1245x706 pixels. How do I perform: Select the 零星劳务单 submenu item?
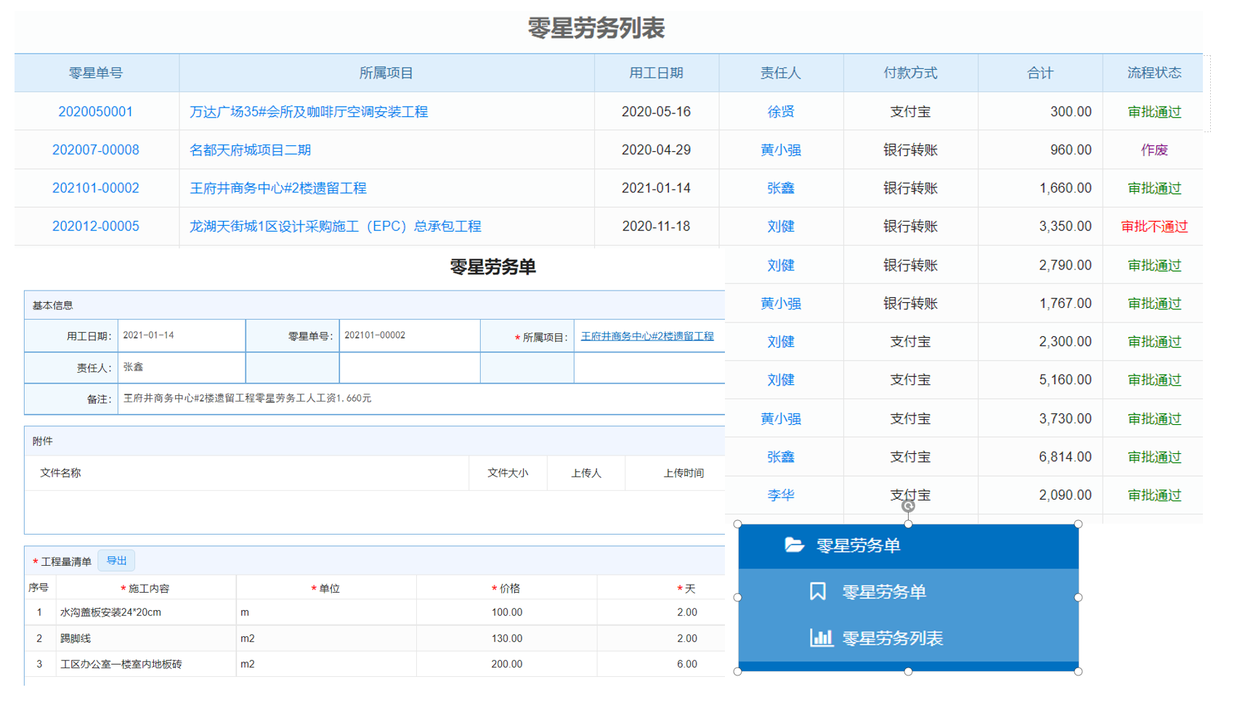coord(883,592)
